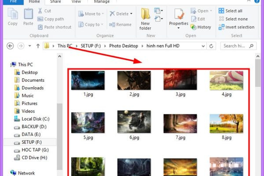Open Music in the navigation pane
This screenshot has width=264, height=176.
point(24,95)
